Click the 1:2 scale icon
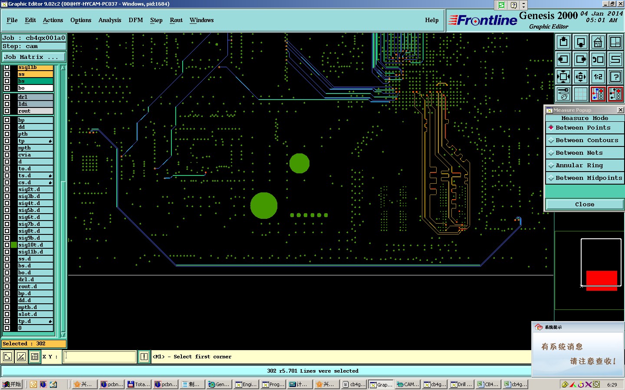Viewport: 625px width, 390px height. pos(598,77)
